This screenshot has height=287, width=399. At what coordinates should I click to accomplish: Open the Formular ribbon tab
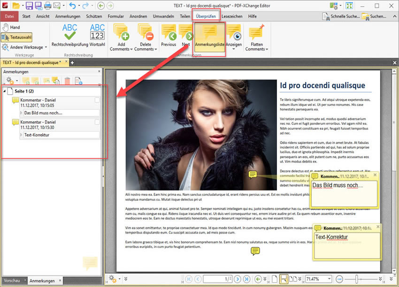coord(116,16)
